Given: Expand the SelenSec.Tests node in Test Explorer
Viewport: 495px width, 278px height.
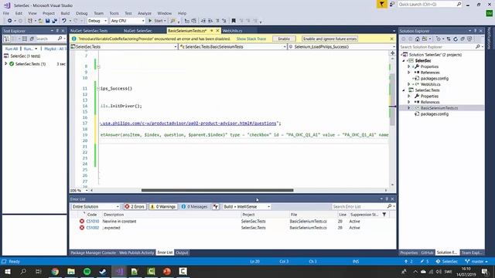Looking at the screenshot, I should tap(5, 63).
